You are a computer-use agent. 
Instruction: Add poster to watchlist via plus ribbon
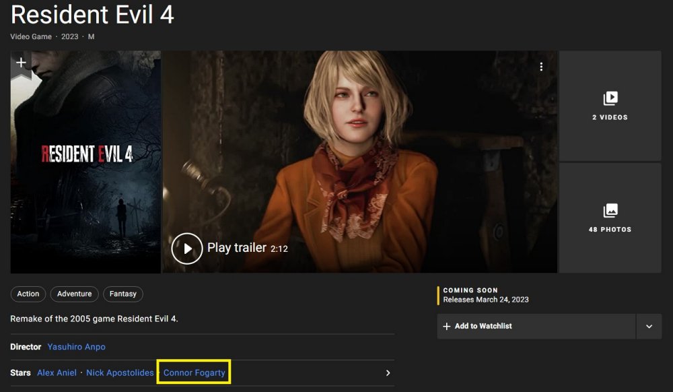pyautogui.click(x=21, y=63)
